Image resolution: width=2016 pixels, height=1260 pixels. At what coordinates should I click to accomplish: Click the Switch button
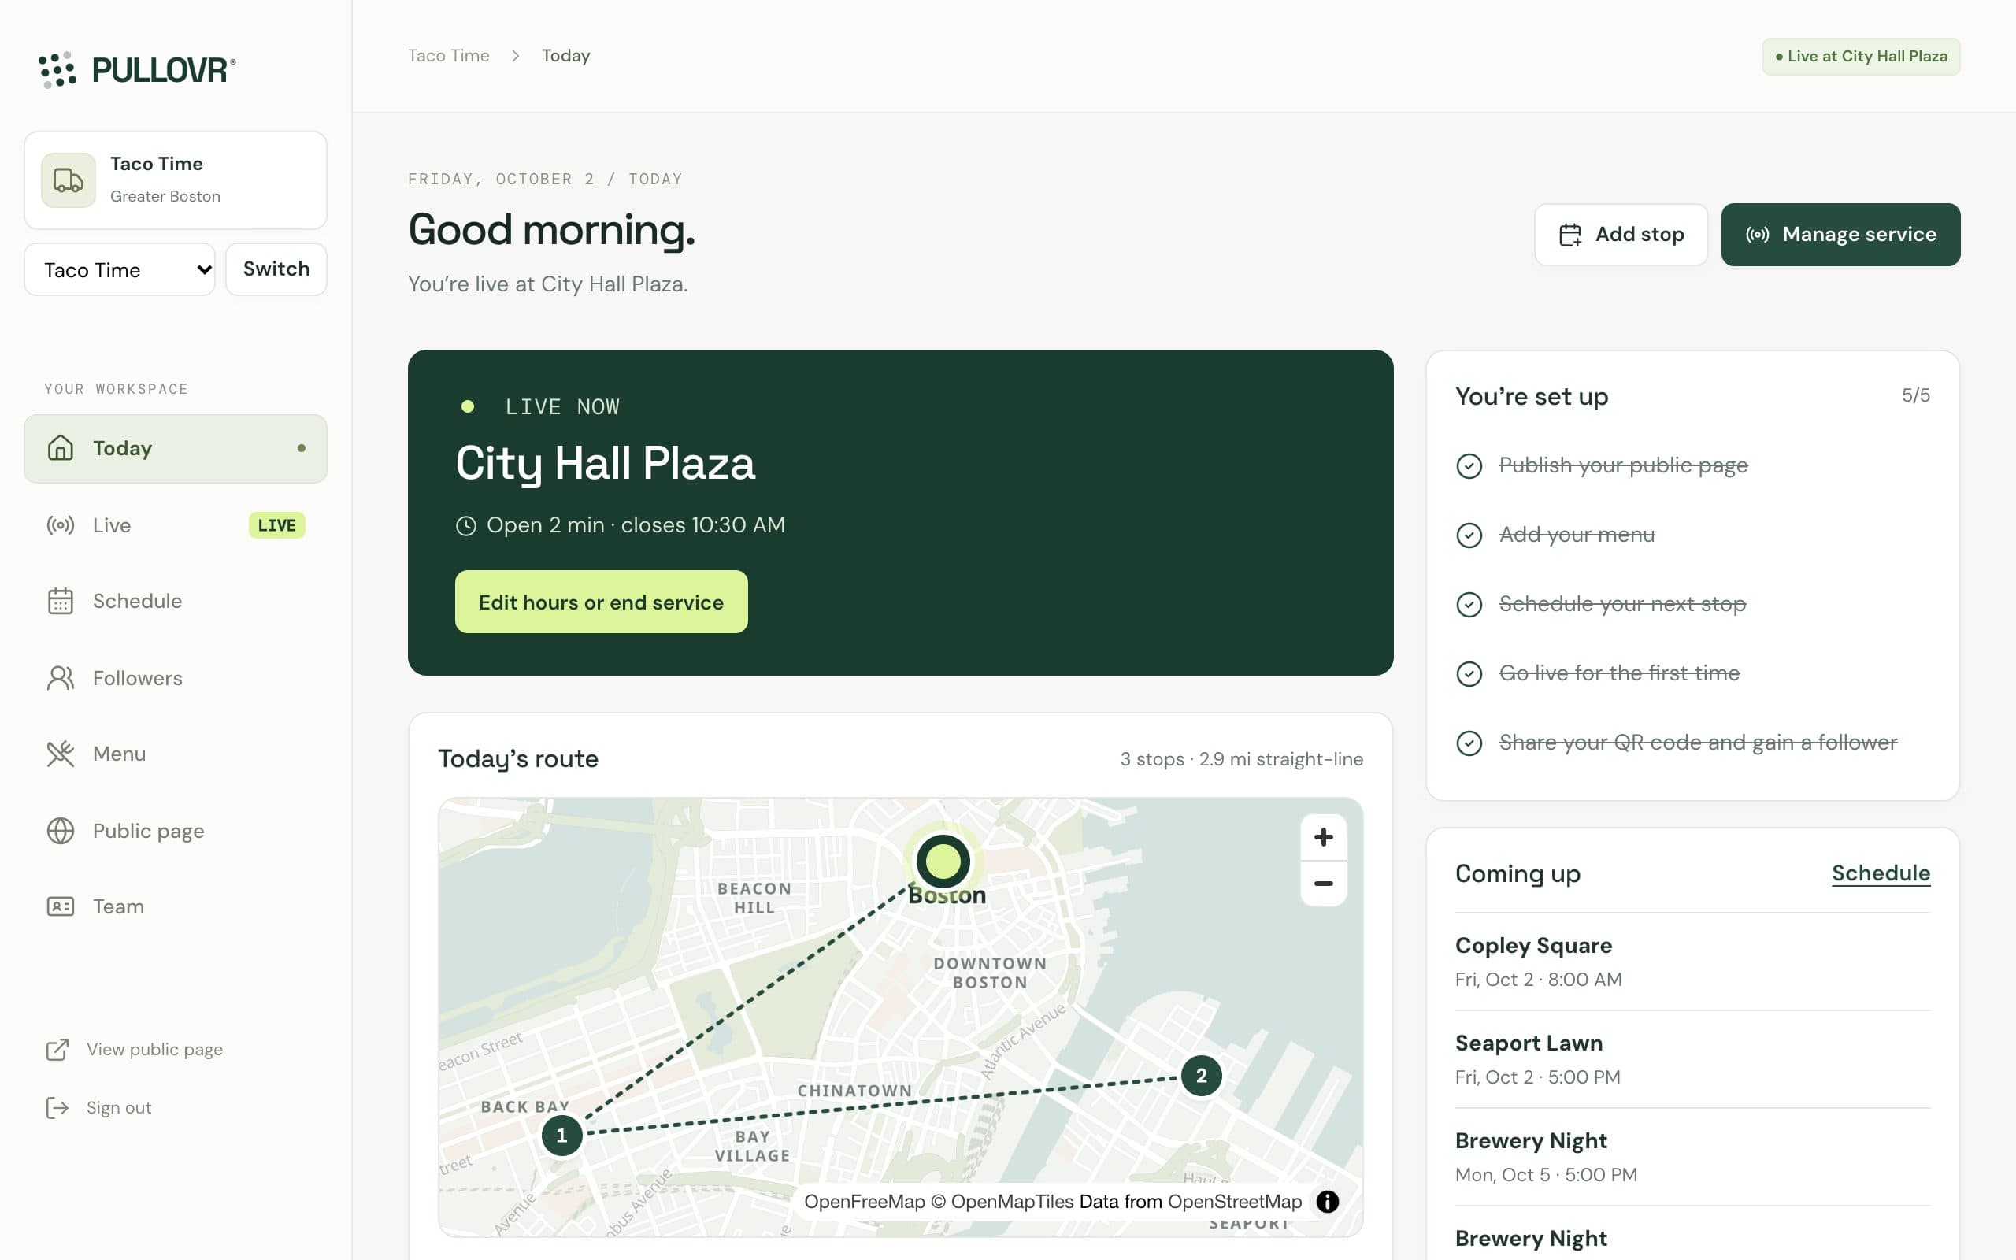pos(276,269)
